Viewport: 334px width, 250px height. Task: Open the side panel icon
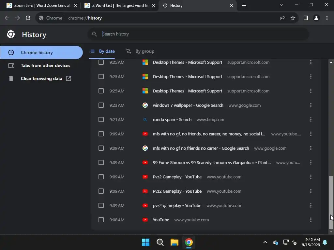tap(306, 18)
